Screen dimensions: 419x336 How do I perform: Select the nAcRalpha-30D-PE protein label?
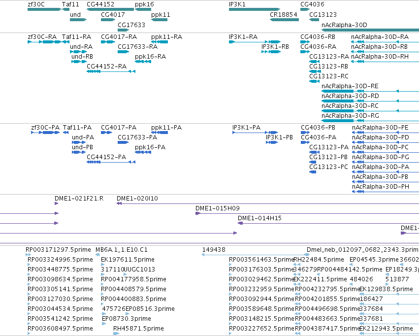[380, 128]
